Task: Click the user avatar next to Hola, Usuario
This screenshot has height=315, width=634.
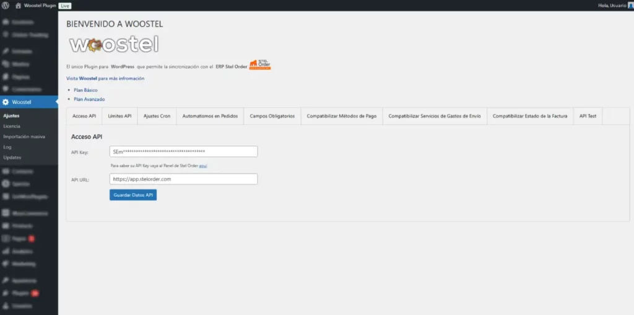Action: [x=631, y=6]
